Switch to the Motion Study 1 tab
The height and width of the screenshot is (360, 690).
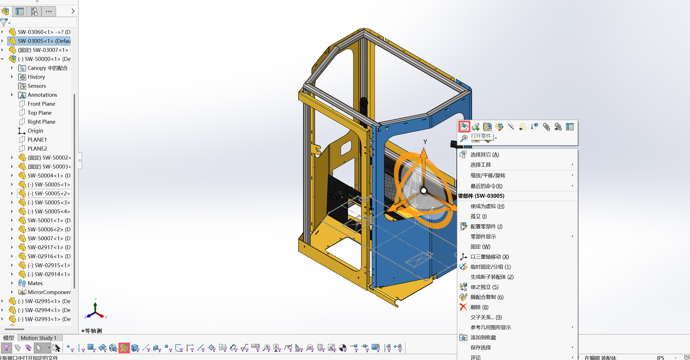coord(39,338)
